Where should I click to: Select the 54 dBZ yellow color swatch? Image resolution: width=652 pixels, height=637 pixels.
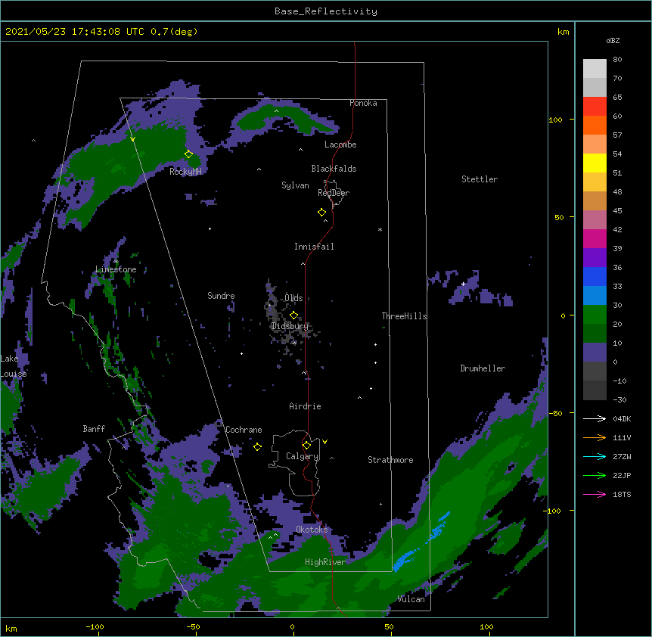[x=595, y=163]
